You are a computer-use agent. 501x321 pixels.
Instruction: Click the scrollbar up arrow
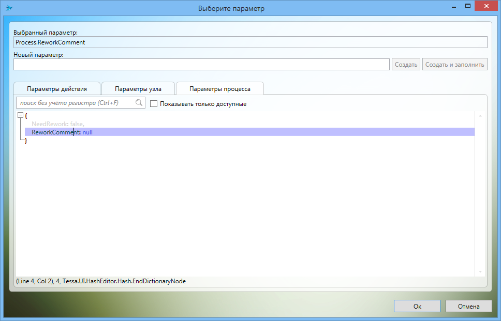click(480, 116)
